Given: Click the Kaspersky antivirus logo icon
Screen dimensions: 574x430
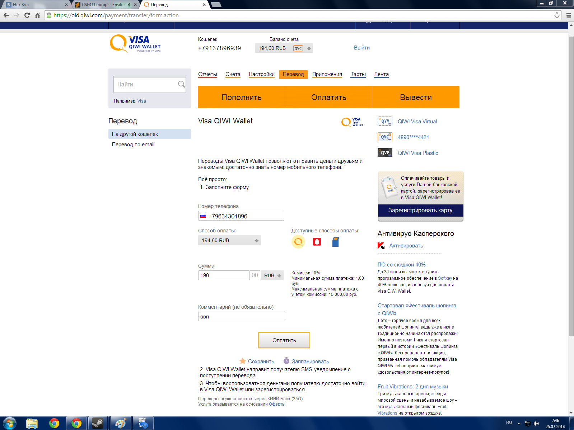Looking at the screenshot, I should pos(381,246).
